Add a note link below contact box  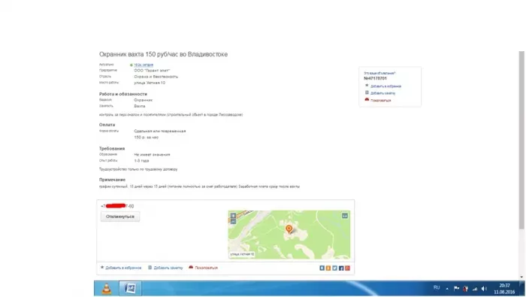point(168,268)
